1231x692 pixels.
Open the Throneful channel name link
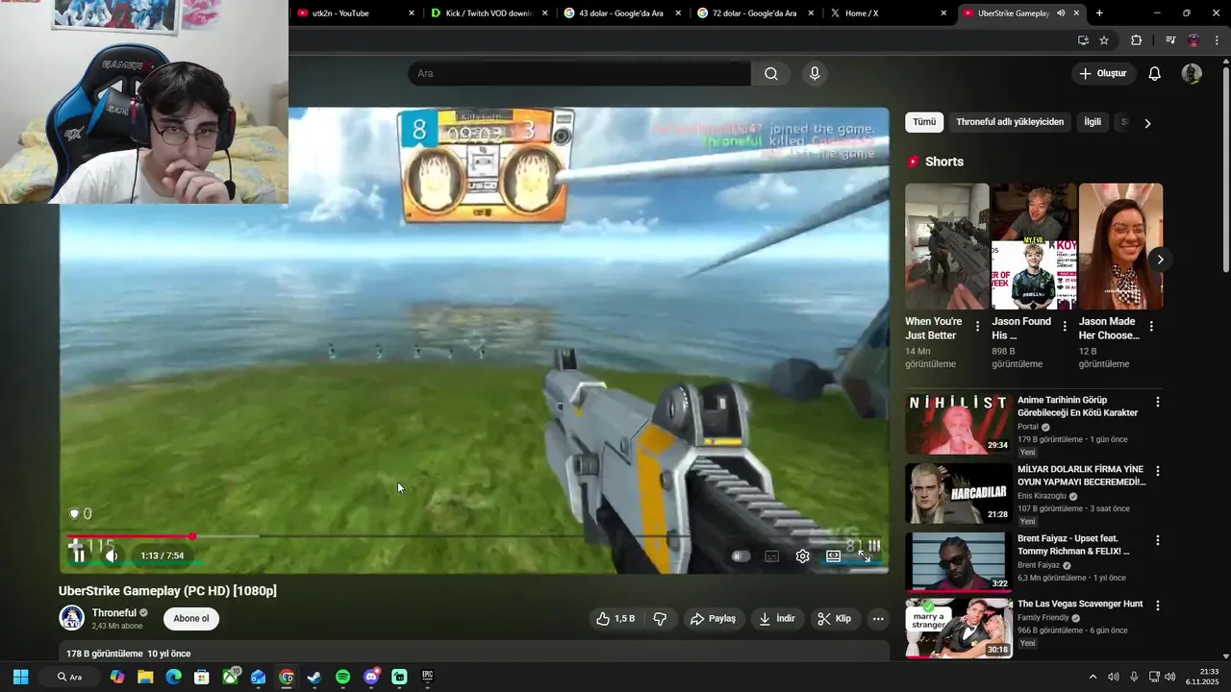pyautogui.click(x=113, y=612)
